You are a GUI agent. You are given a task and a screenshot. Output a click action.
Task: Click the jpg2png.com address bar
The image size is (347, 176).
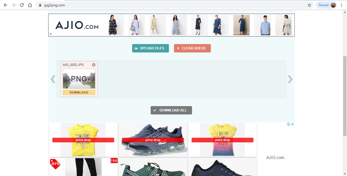[x=163, y=5]
